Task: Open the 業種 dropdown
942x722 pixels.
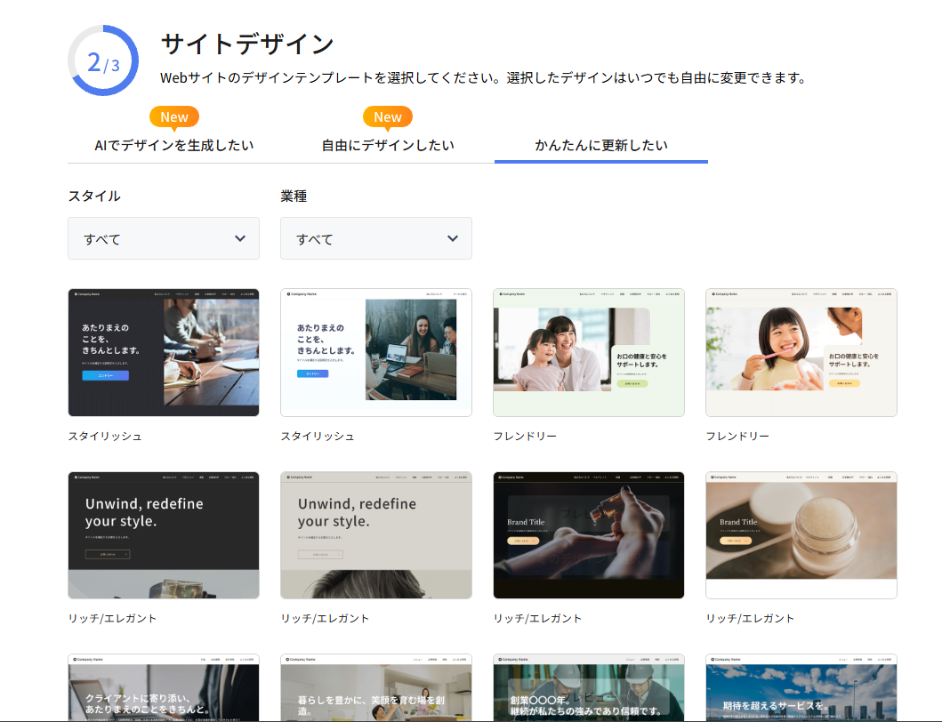Action: [375, 238]
